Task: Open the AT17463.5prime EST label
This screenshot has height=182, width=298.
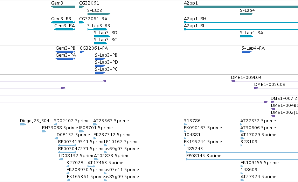Action: click(105, 163)
